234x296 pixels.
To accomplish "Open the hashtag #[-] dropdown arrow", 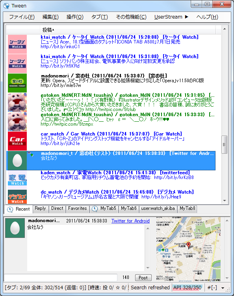I will (223, 288).
